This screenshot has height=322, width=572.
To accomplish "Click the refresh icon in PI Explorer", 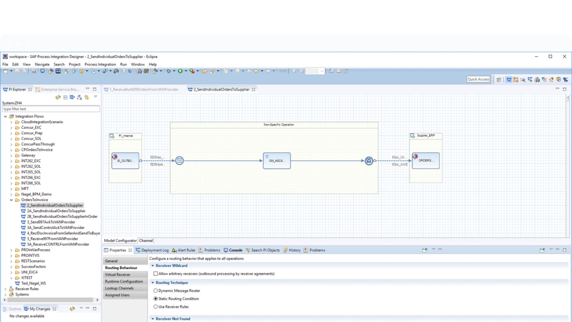I will click(x=58, y=97).
